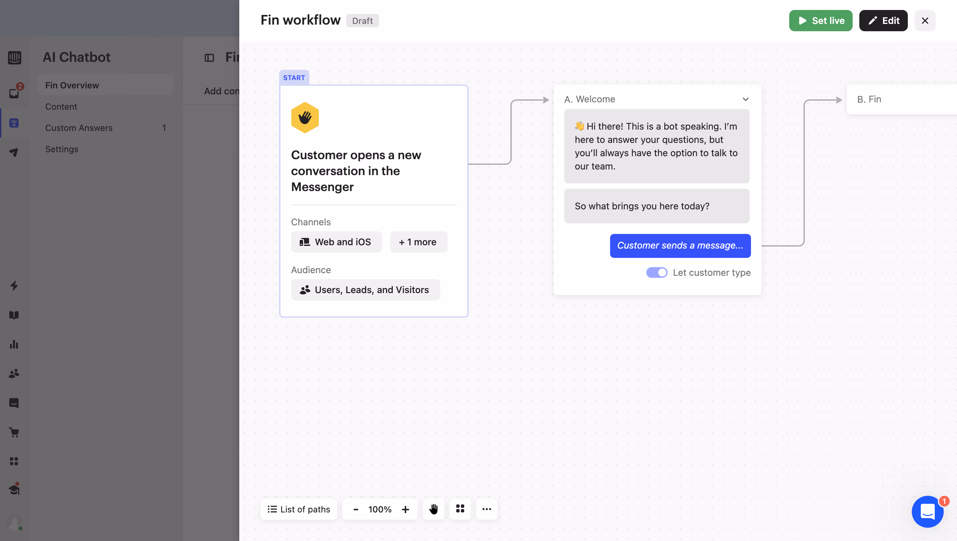This screenshot has height=541, width=957.
Task: Click the 100% zoom level value
Action: coord(380,509)
